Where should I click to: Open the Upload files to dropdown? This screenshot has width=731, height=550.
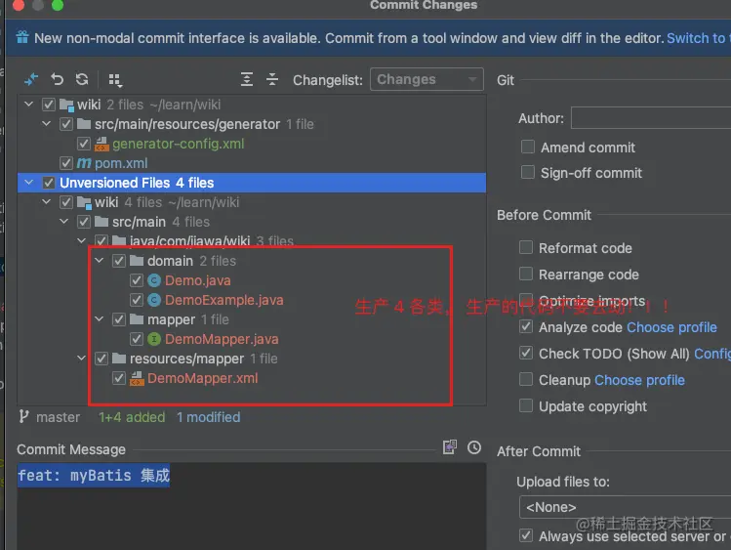click(625, 507)
